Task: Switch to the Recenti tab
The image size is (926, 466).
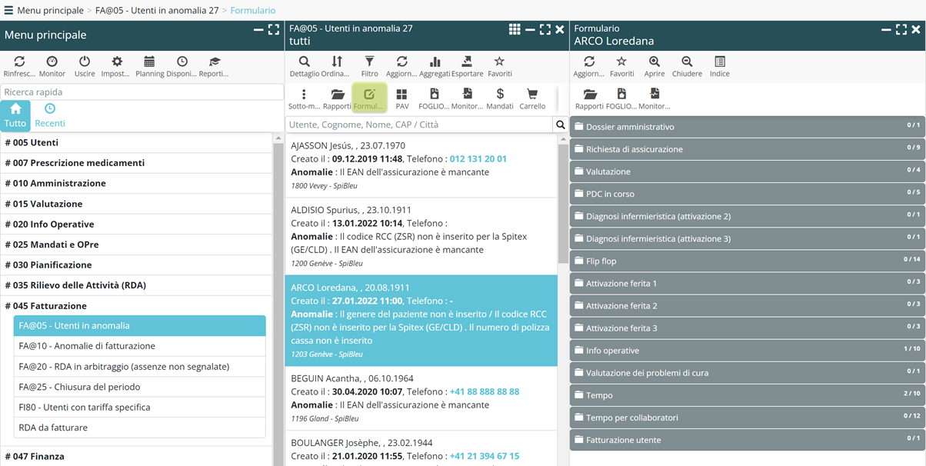Action: tap(49, 115)
